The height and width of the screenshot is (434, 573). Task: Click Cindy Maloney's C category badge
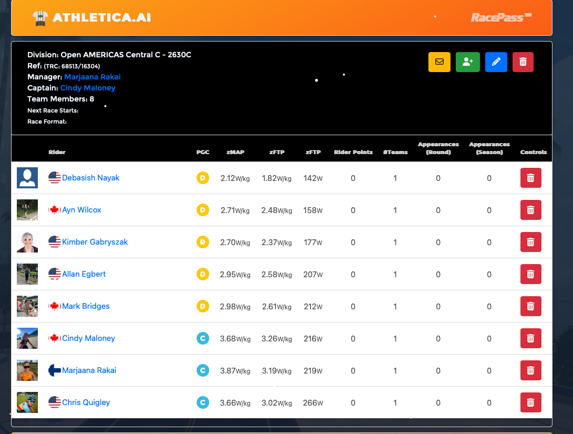tap(203, 338)
